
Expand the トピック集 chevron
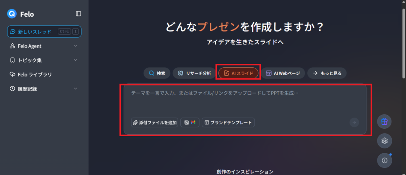pos(76,60)
